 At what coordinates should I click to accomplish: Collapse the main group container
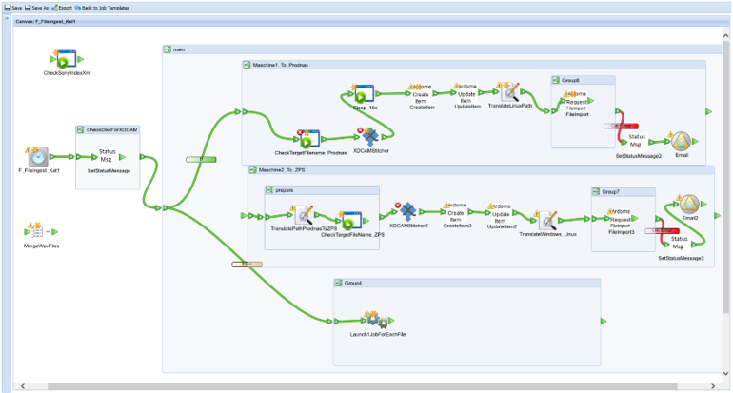click(168, 49)
